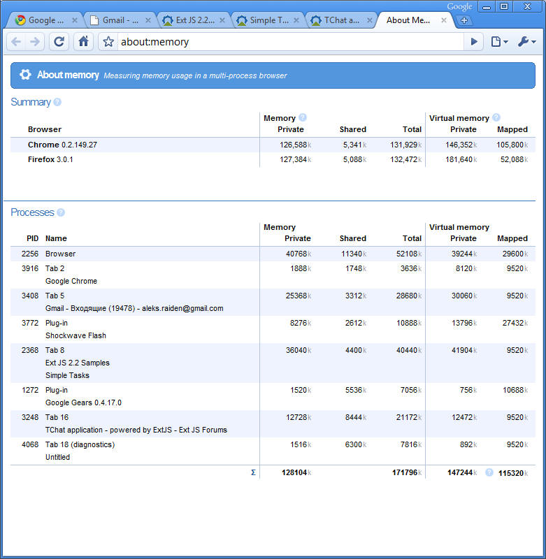Bookmark this page with the star icon
Screen dimensions: 546x559
pyautogui.click(x=108, y=42)
